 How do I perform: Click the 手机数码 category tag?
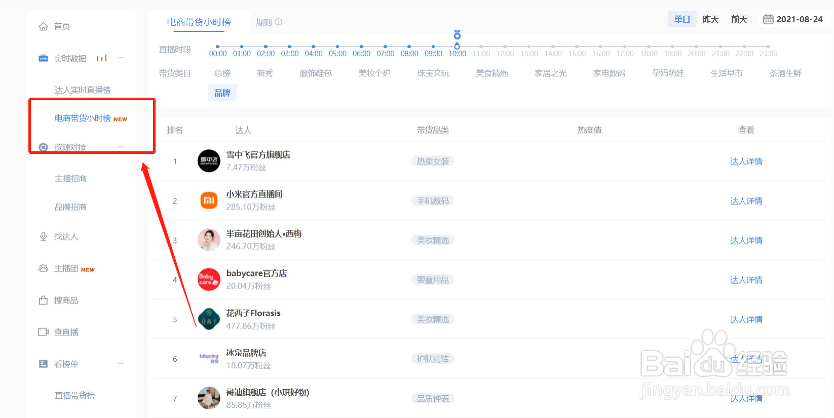pos(433,200)
